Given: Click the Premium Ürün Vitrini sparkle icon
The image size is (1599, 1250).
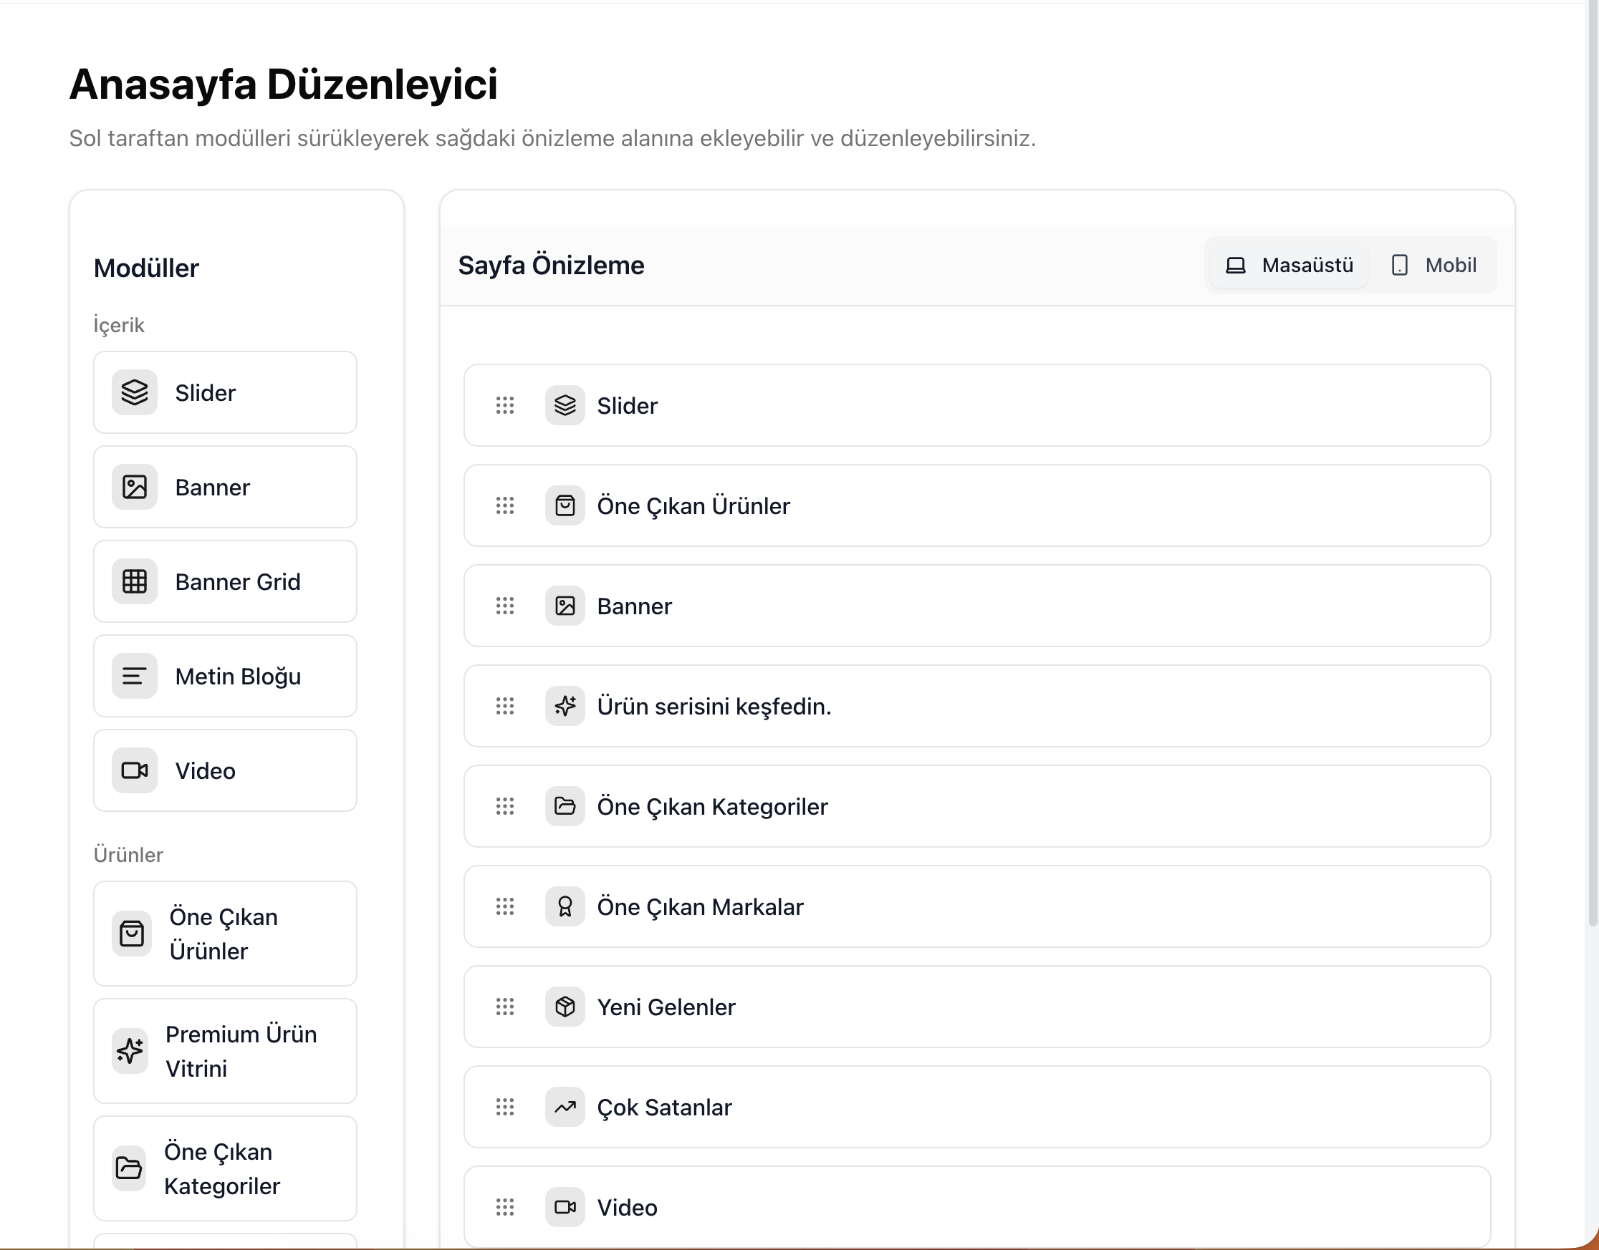Looking at the screenshot, I should (x=130, y=1050).
